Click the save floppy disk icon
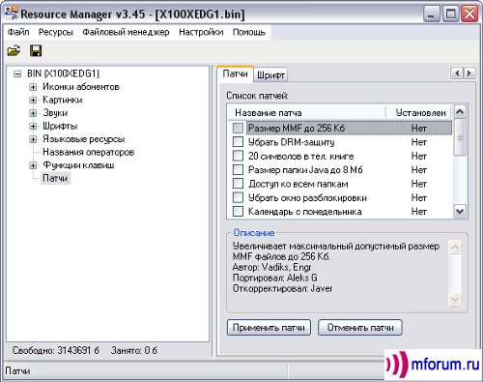This screenshot has width=483, height=382. pyautogui.click(x=36, y=51)
